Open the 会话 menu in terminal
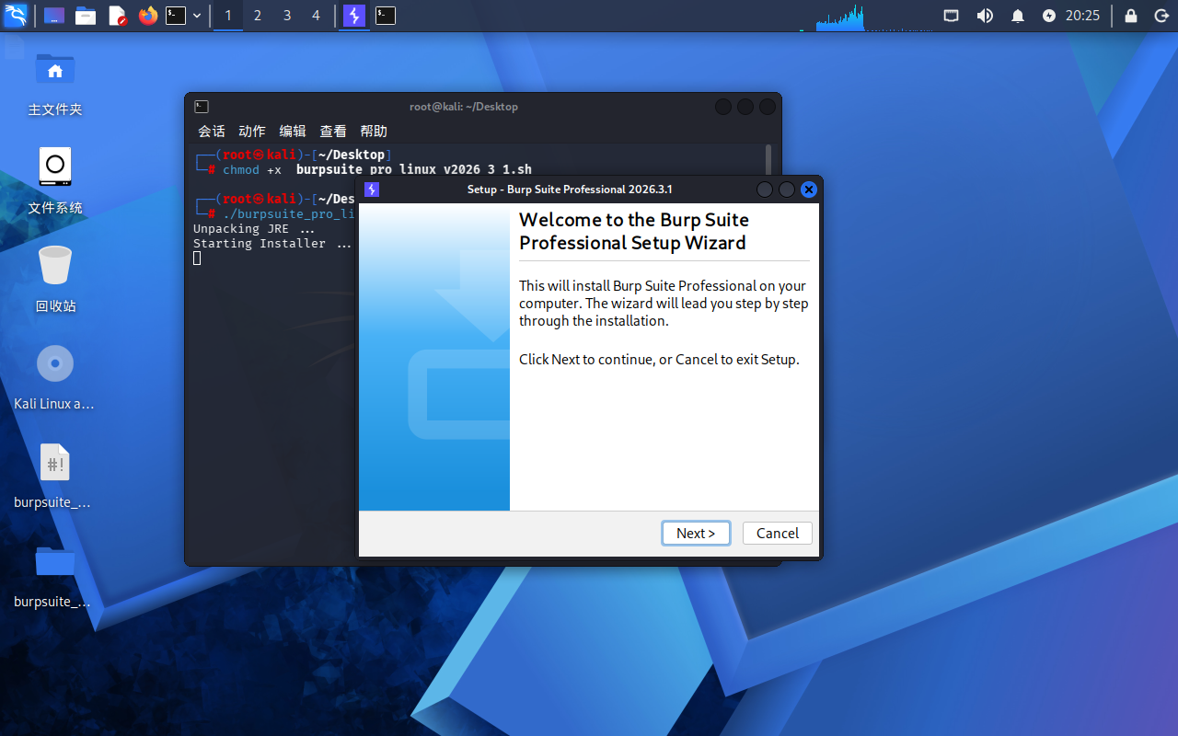The width and height of the screenshot is (1178, 736). pos(212,132)
